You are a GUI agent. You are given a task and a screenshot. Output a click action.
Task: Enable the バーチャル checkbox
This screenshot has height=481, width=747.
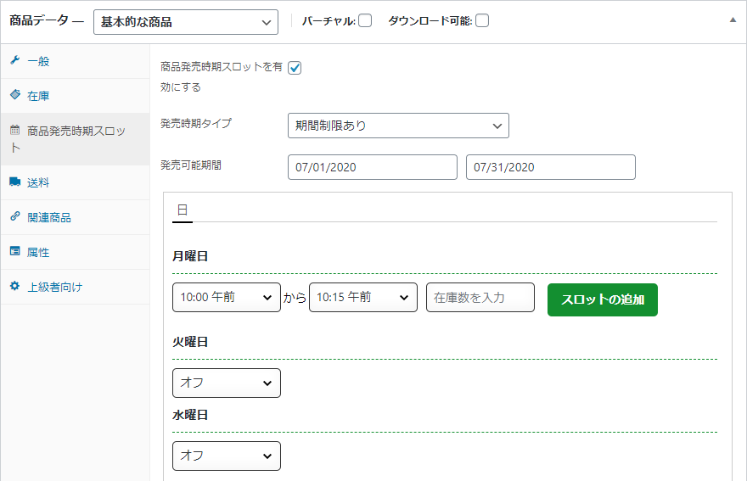click(365, 20)
